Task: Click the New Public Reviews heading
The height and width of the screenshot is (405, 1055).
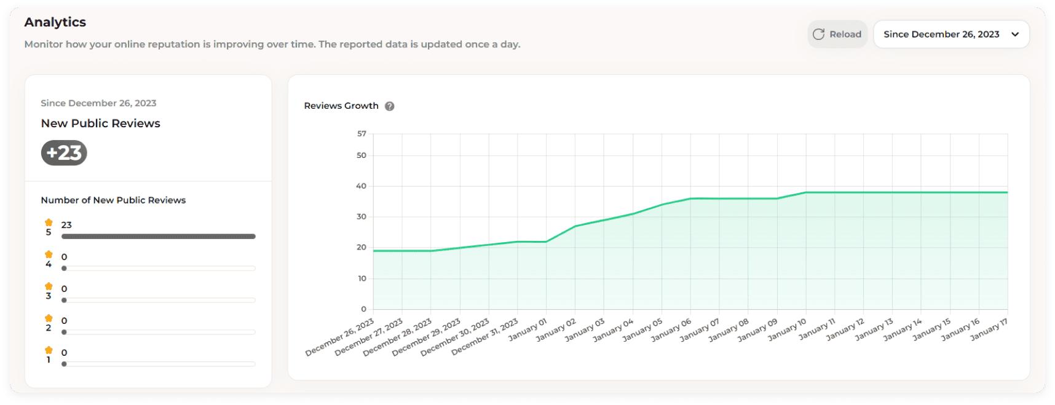Action: [101, 124]
